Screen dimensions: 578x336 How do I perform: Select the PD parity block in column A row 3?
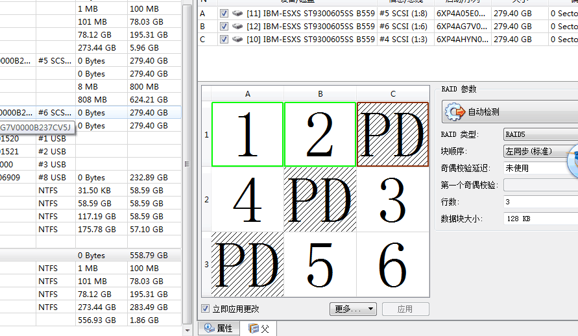pyautogui.click(x=248, y=264)
